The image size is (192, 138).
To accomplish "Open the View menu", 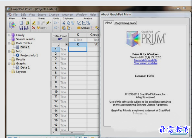I will (x=32, y=15).
